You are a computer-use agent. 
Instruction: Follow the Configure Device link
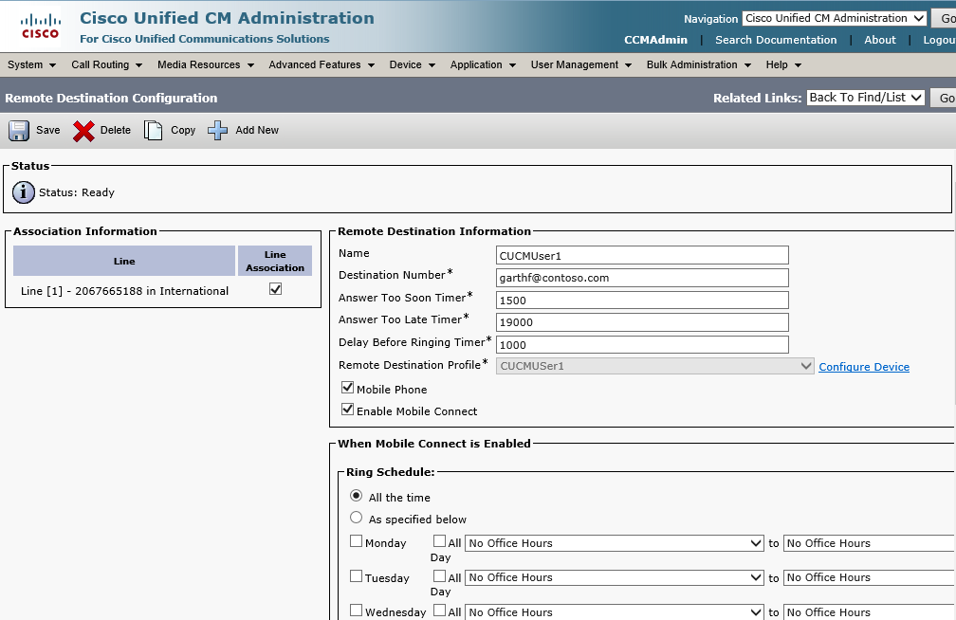coord(864,366)
